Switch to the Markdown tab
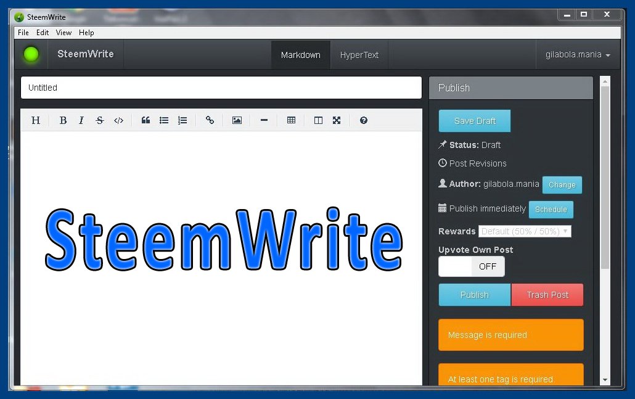 click(x=300, y=55)
